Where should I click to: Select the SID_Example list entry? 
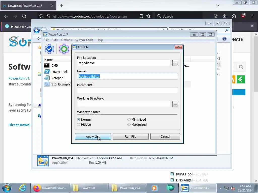(61, 84)
